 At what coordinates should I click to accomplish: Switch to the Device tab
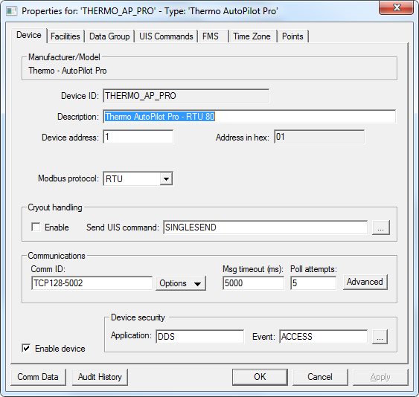[29, 35]
